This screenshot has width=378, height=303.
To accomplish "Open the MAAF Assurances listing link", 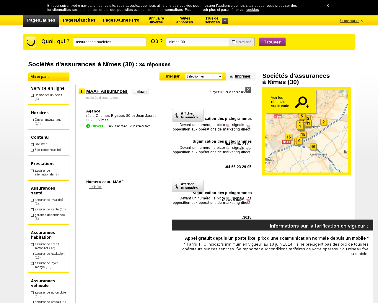I will (x=107, y=91).
